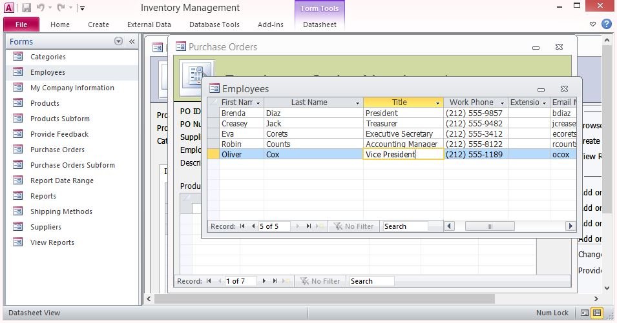Image resolution: width=617 pixels, height=323 pixels.
Task: Expand the Forms navigation category menu
Action: click(x=118, y=41)
